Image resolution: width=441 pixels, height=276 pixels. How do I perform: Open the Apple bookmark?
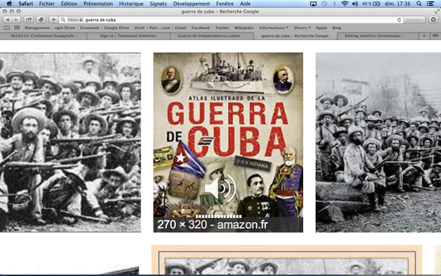tap(321, 28)
